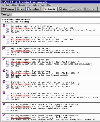This screenshot has width=100, height=122.
Task: Open the Database toolbar button
Action: point(8,9)
